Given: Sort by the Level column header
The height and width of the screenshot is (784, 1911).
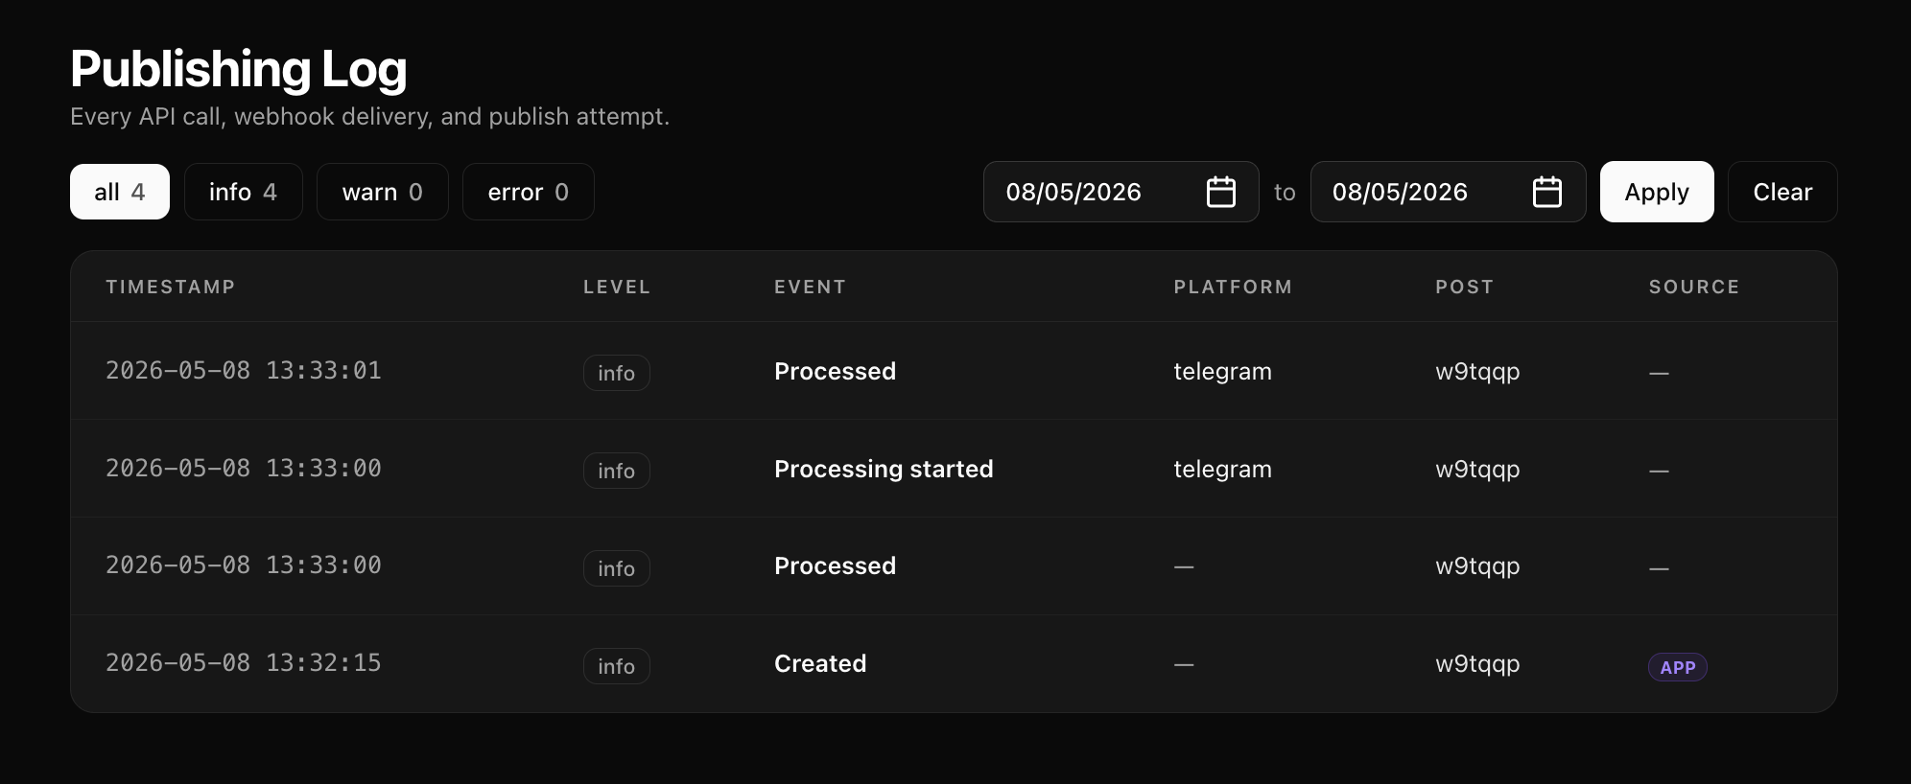Looking at the screenshot, I should [x=617, y=287].
